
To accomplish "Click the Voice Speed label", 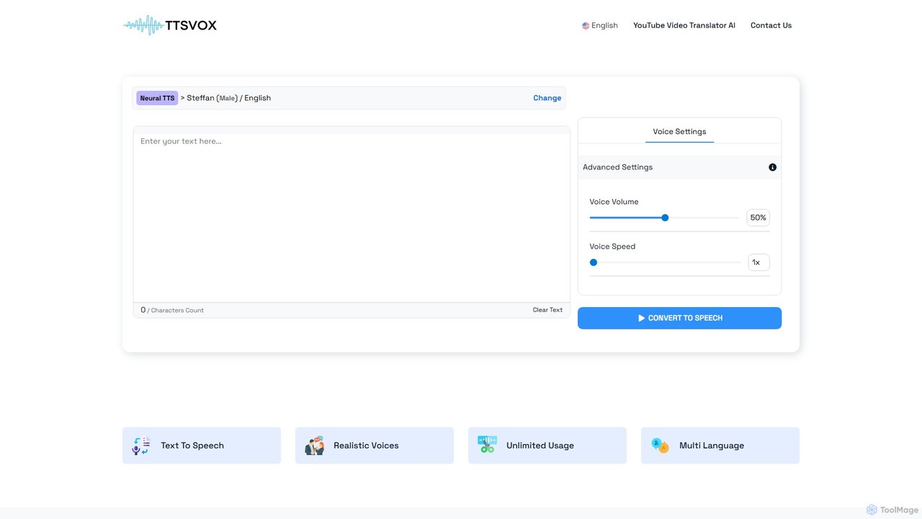I will pos(612,247).
